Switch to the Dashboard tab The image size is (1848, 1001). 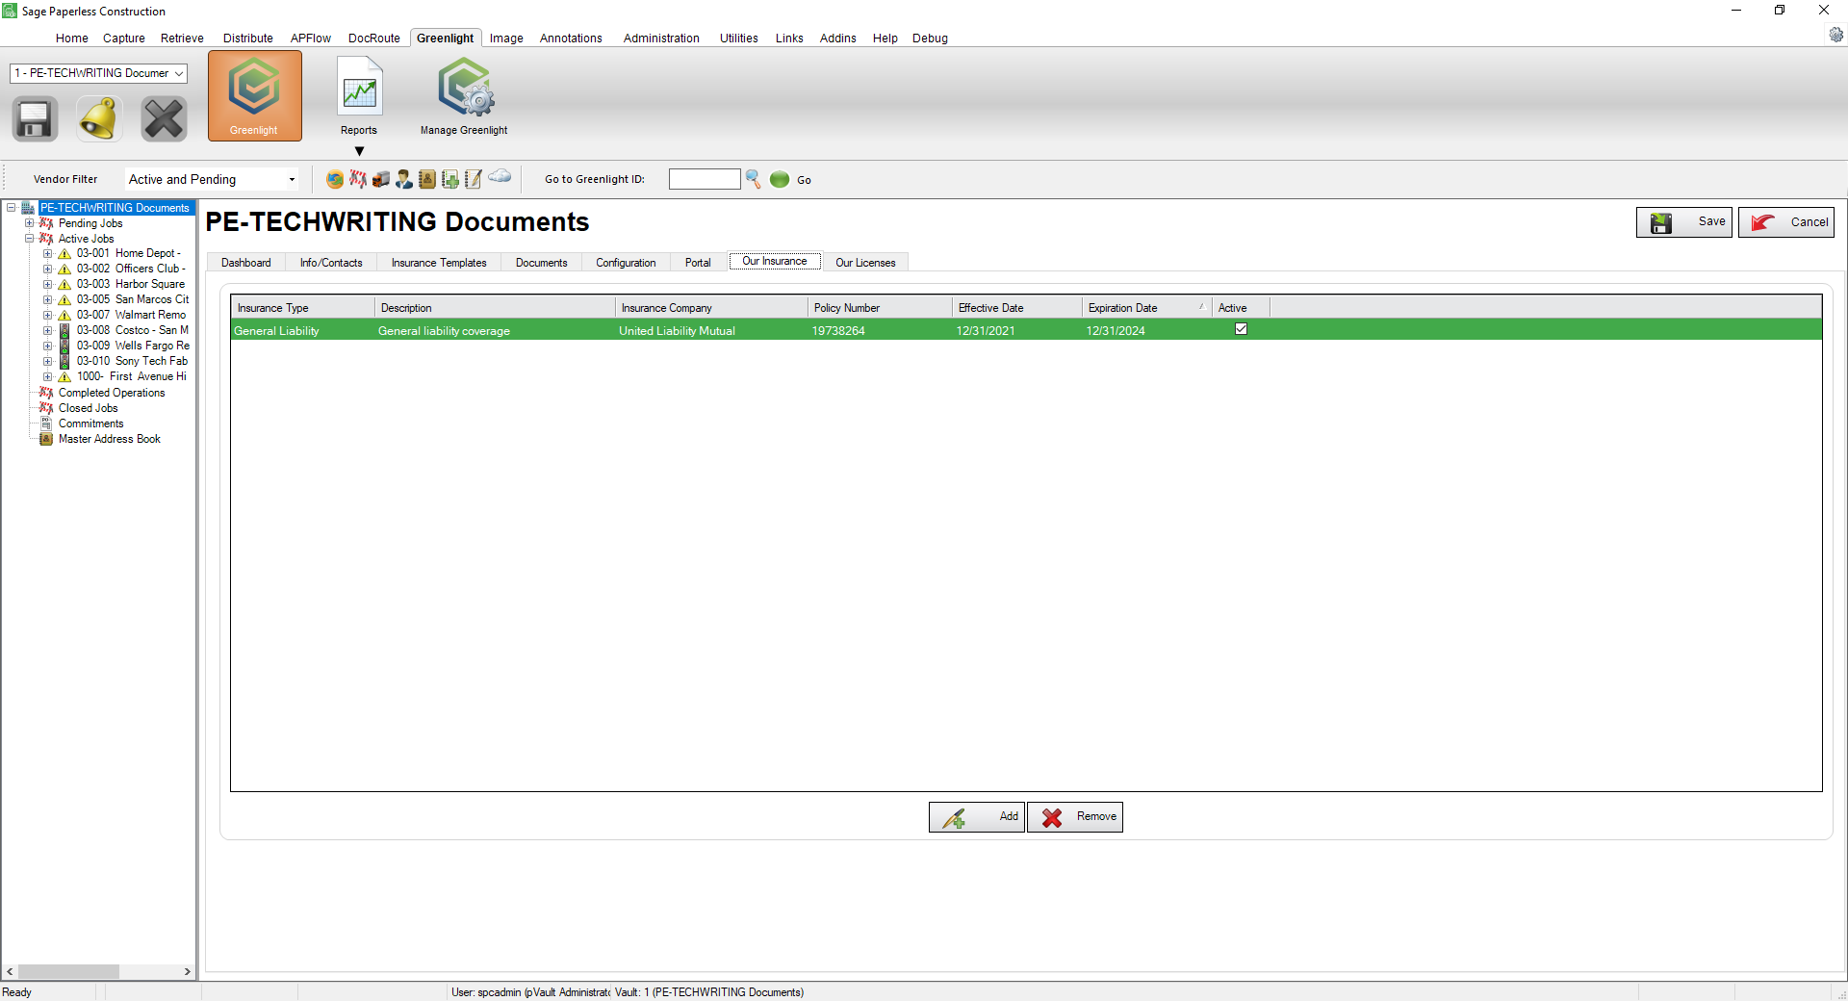(246, 263)
